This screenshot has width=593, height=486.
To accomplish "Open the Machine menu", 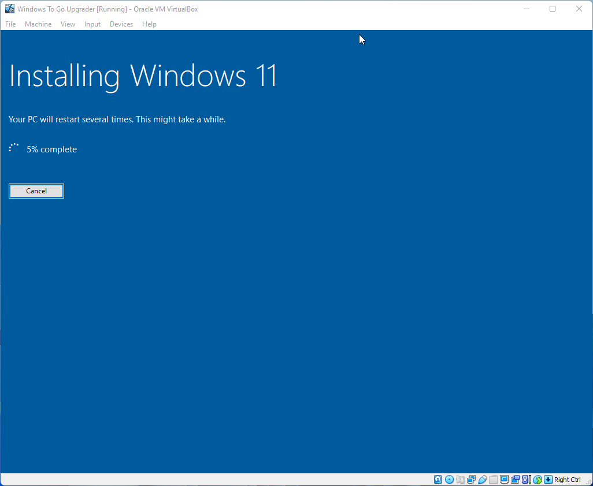I will tap(38, 24).
